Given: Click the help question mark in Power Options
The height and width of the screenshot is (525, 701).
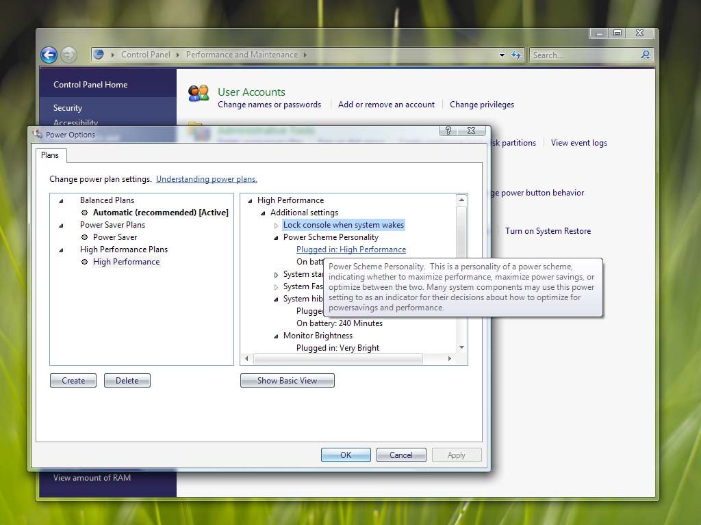Looking at the screenshot, I should pyautogui.click(x=448, y=131).
